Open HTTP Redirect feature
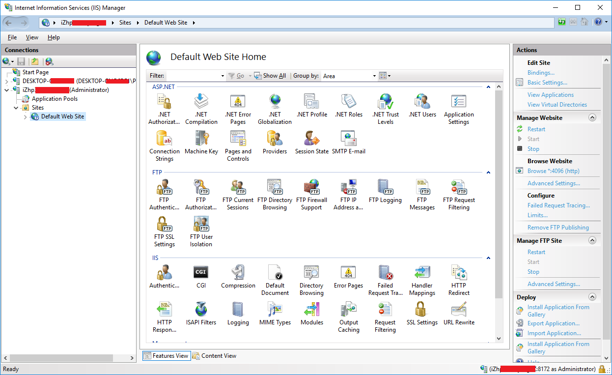Screen dimensions: 612x375 (459, 280)
